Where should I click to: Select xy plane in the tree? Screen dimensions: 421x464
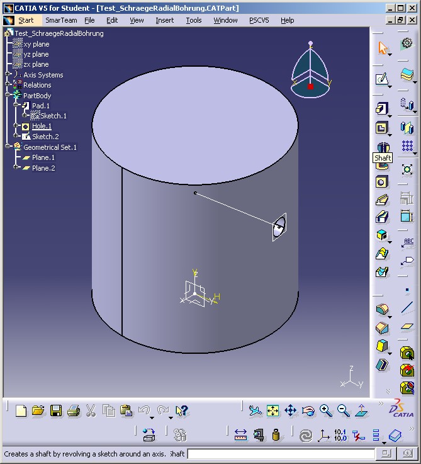pyautogui.click(x=36, y=45)
